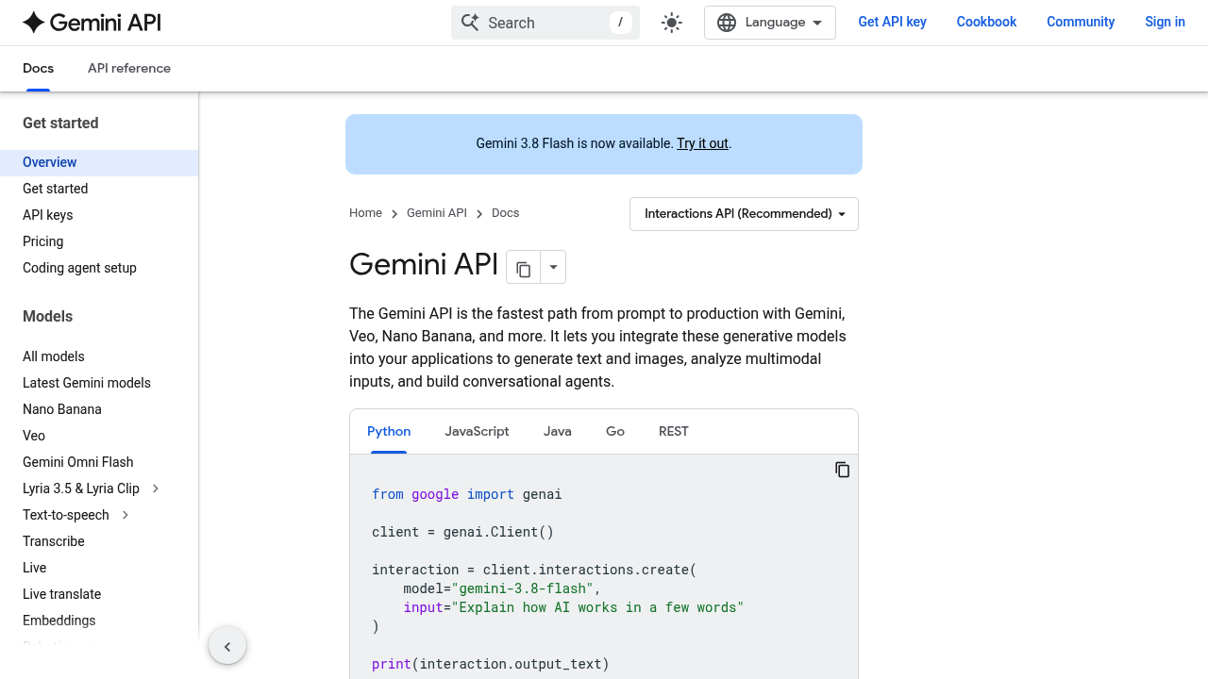Click Sign in
This screenshot has width=1208, height=679.
coord(1165,22)
